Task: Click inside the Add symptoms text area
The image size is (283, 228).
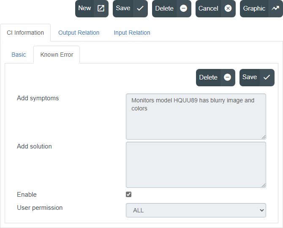Action: click(x=196, y=116)
